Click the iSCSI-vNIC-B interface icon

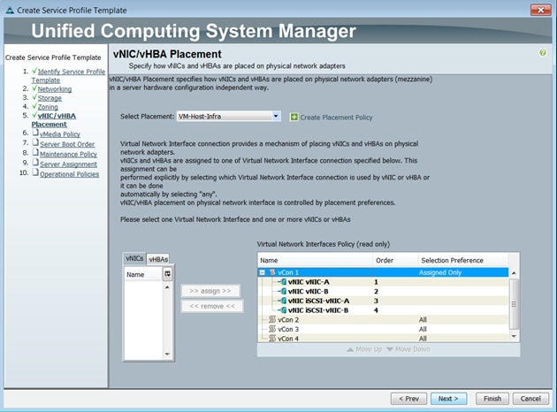tap(283, 310)
